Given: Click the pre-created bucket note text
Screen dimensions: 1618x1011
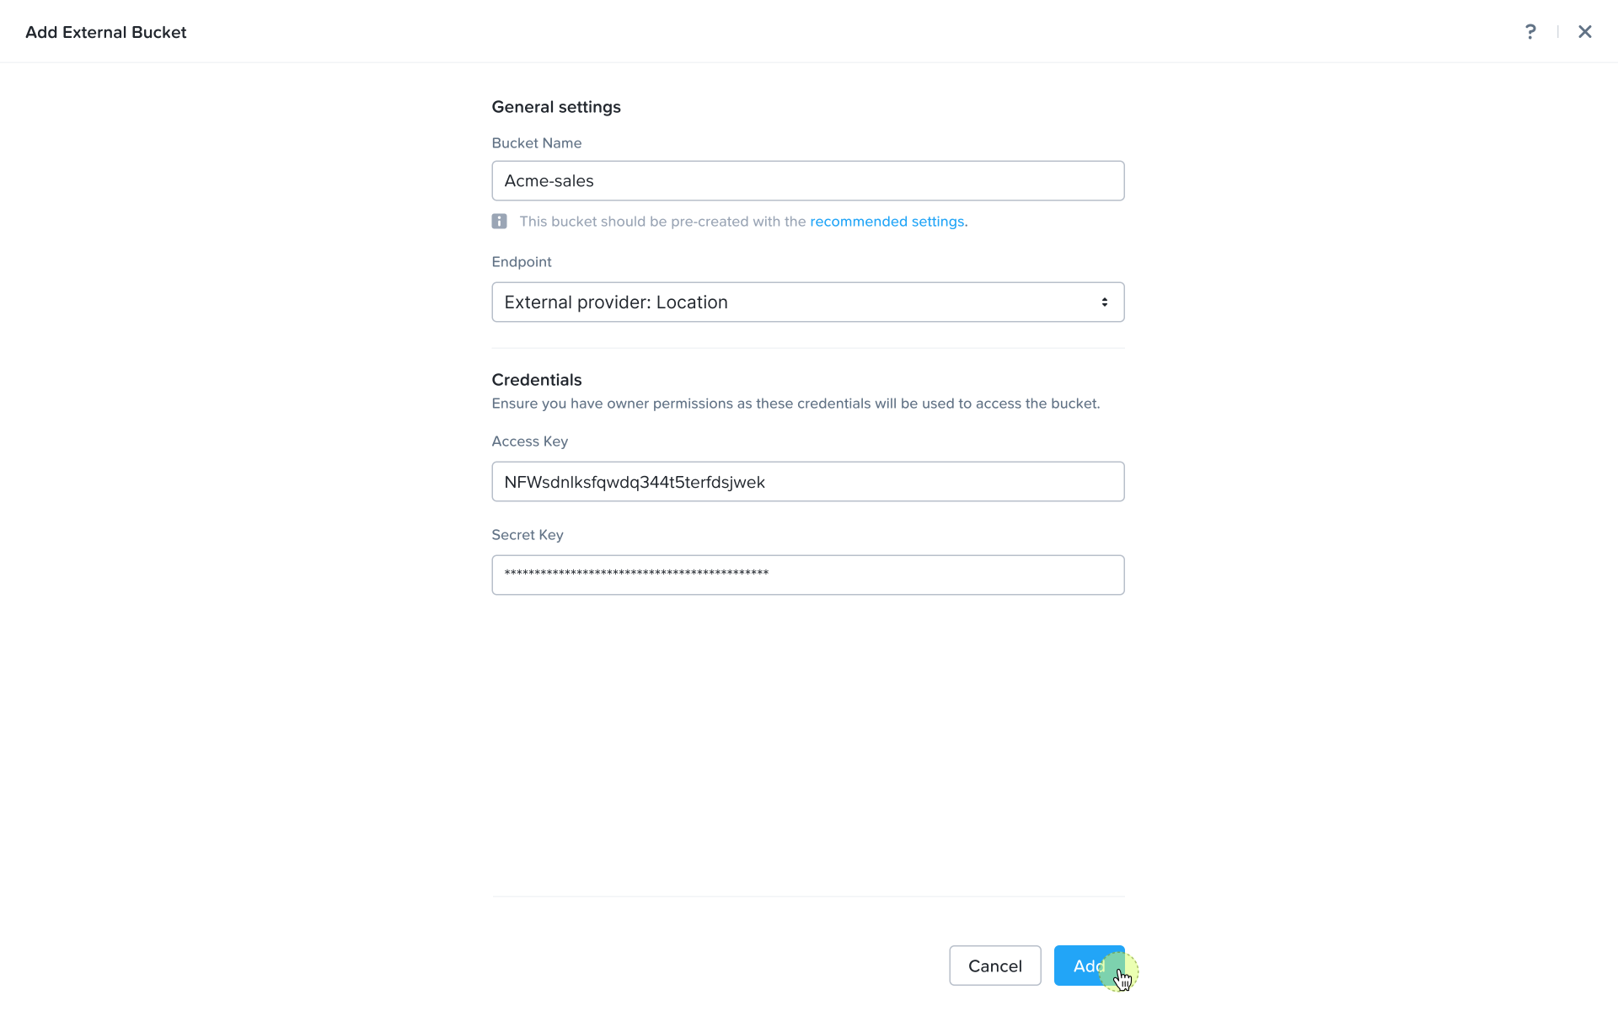Looking at the screenshot, I should click(x=743, y=222).
